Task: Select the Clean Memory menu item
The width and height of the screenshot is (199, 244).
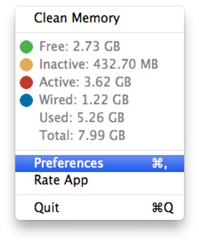Action: [76, 18]
